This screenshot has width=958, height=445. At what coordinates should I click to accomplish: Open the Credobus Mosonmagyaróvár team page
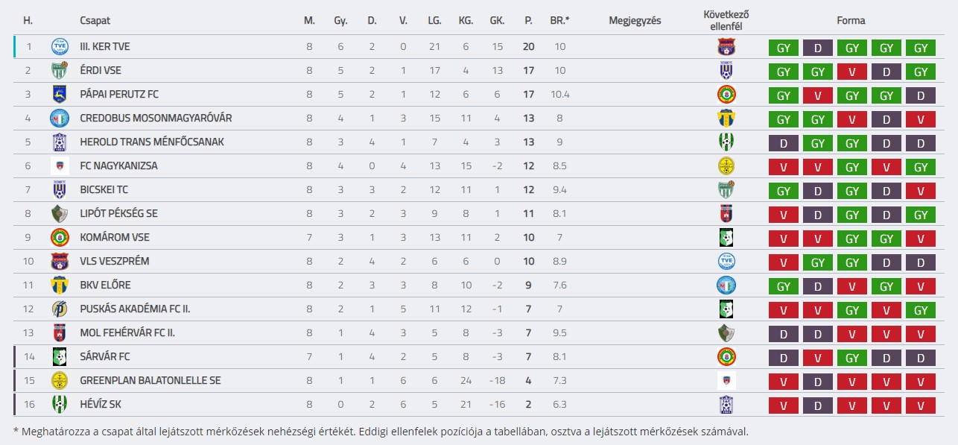click(156, 118)
